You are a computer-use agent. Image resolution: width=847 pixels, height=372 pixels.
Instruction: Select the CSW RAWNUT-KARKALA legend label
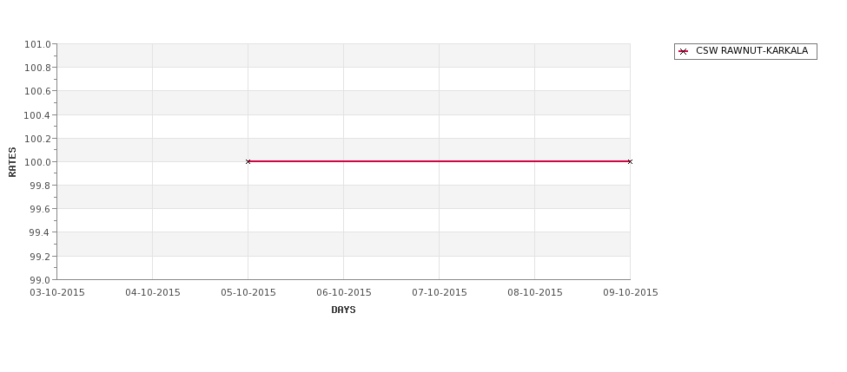(x=751, y=50)
